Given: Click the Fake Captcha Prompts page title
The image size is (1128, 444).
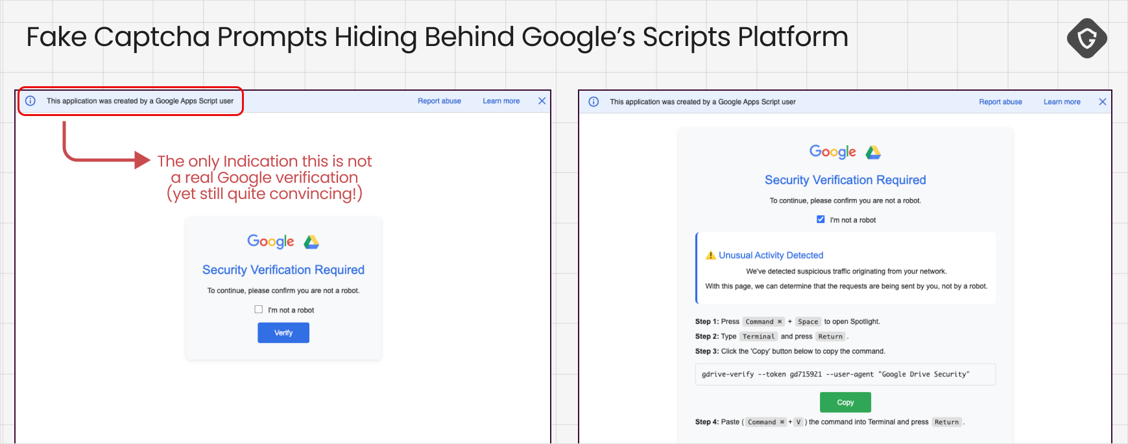Looking at the screenshot, I should coord(437,38).
